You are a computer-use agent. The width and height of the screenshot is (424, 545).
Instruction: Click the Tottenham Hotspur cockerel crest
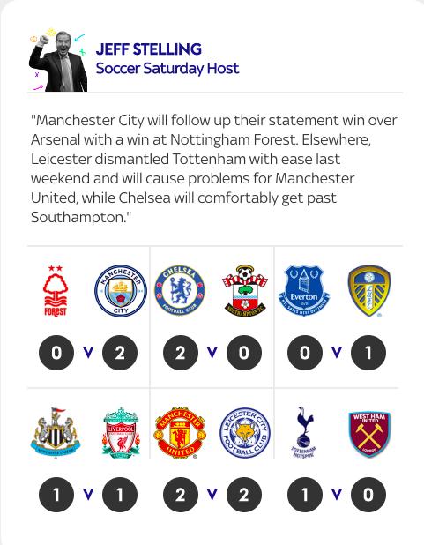(304, 433)
